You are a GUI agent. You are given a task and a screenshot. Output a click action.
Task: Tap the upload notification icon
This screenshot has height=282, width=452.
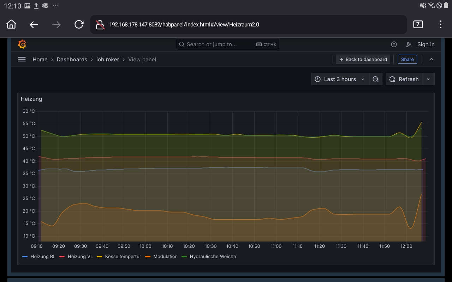pos(36,6)
